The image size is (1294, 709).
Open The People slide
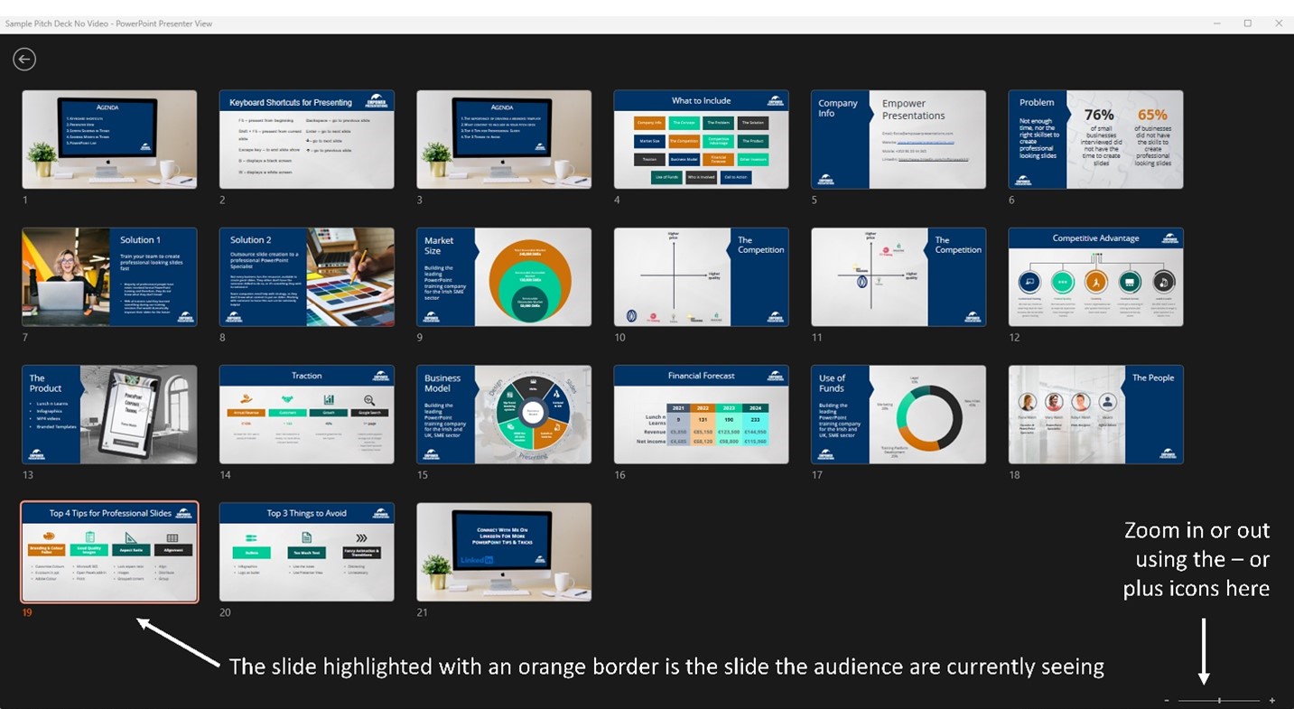click(1095, 414)
